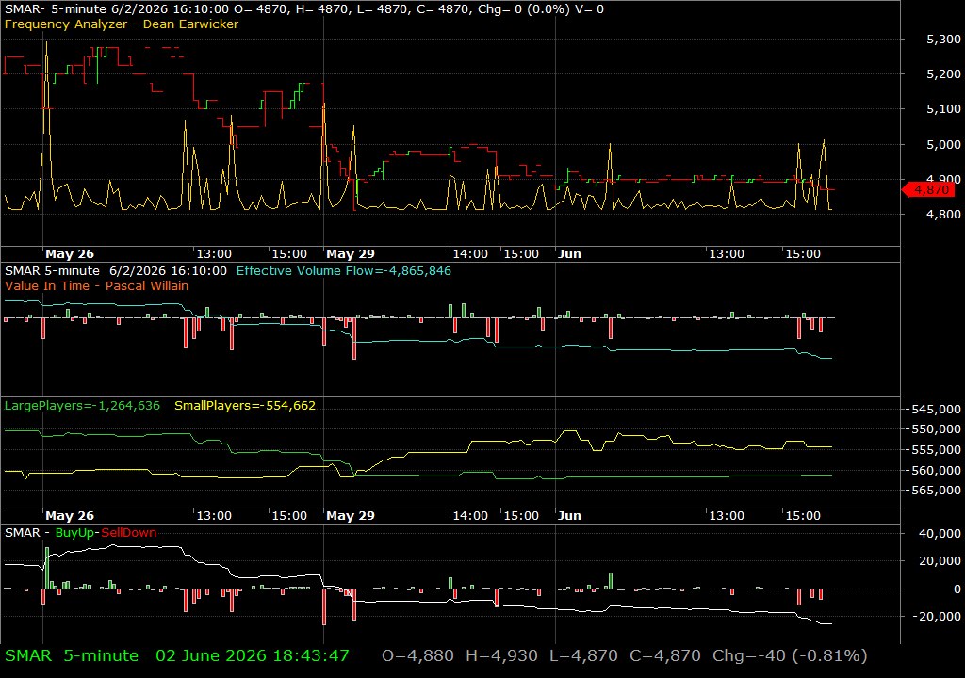Click status bar O=4,880 value
The width and height of the screenshot is (965, 678).
(x=417, y=655)
